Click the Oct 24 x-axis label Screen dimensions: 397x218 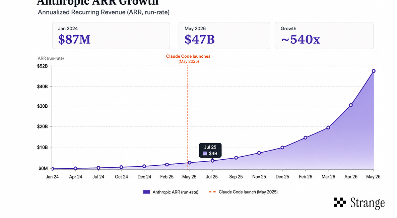click(x=121, y=177)
